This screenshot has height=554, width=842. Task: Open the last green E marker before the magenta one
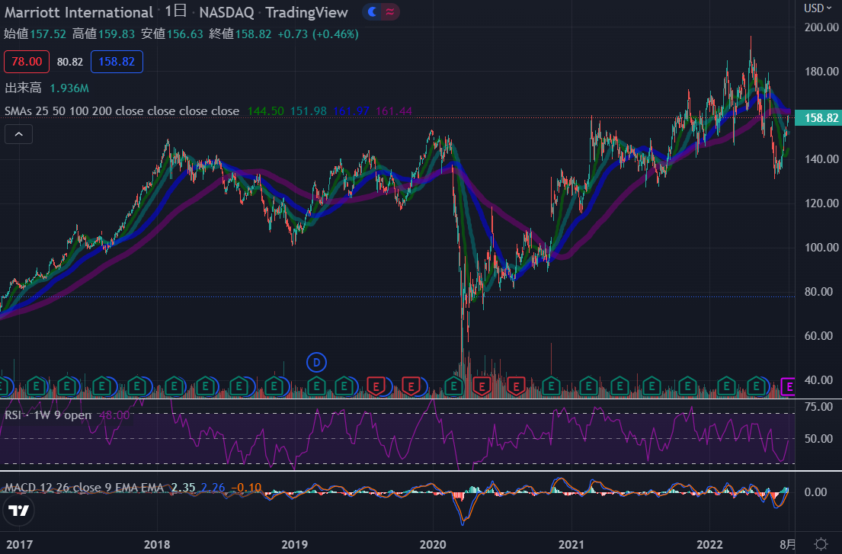pyautogui.click(x=757, y=386)
